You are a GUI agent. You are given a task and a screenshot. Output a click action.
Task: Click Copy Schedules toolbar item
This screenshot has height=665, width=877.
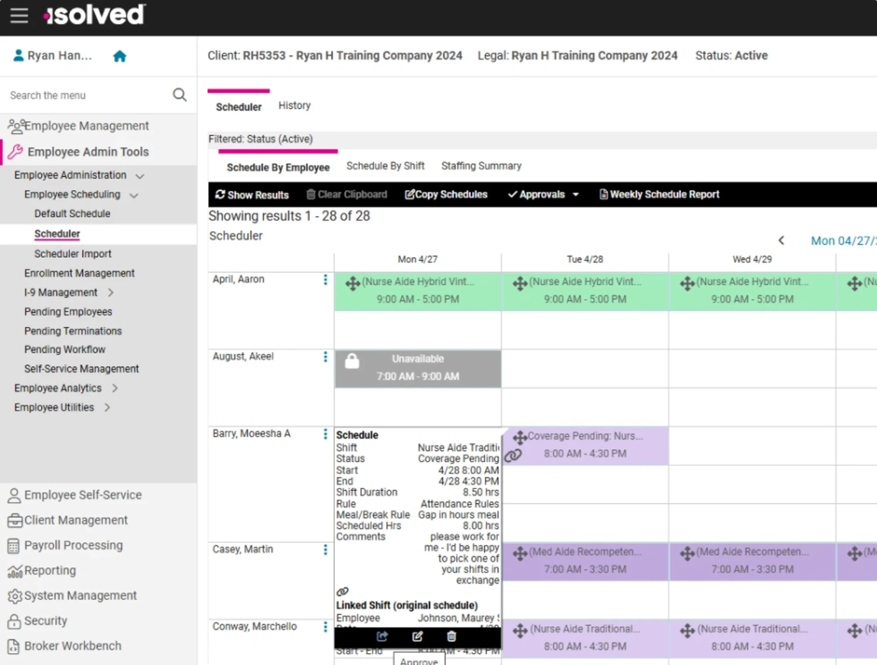pos(446,195)
